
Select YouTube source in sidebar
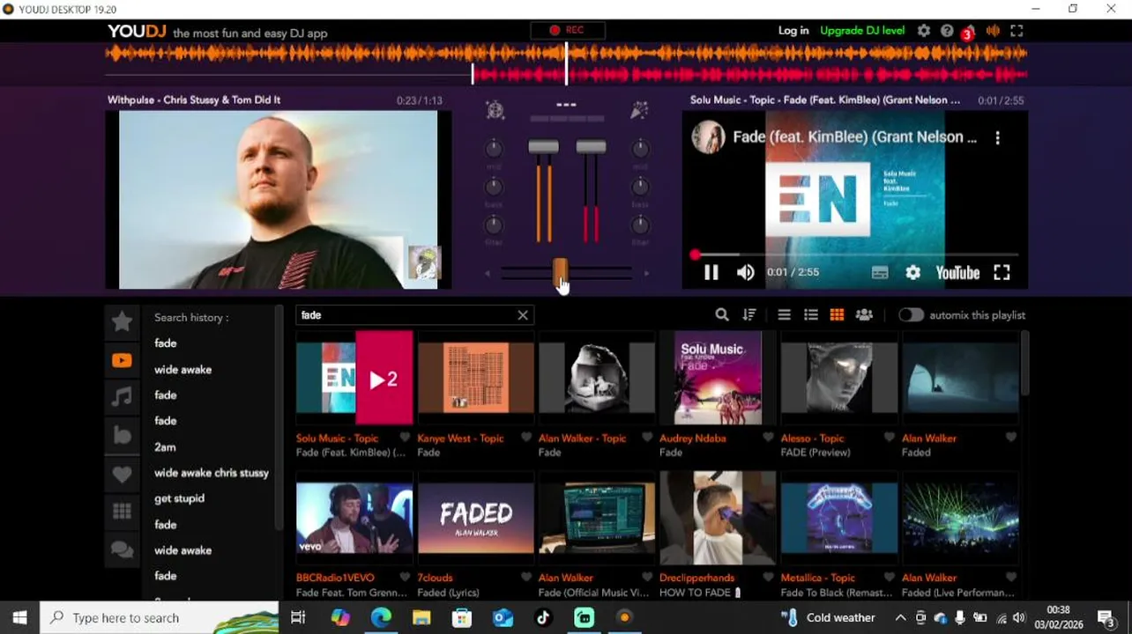pos(123,359)
